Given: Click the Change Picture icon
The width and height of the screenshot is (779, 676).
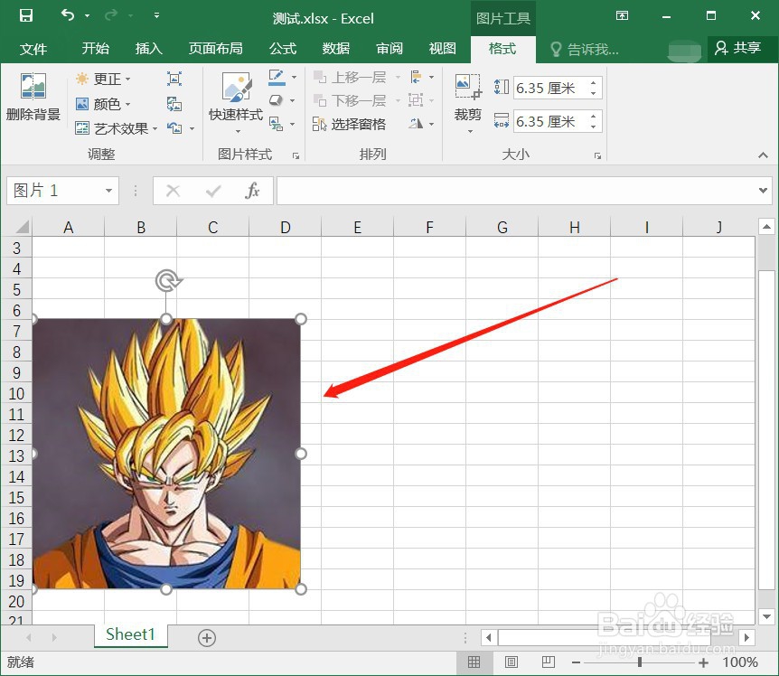Looking at the screenshot, I should coord(174,104).
